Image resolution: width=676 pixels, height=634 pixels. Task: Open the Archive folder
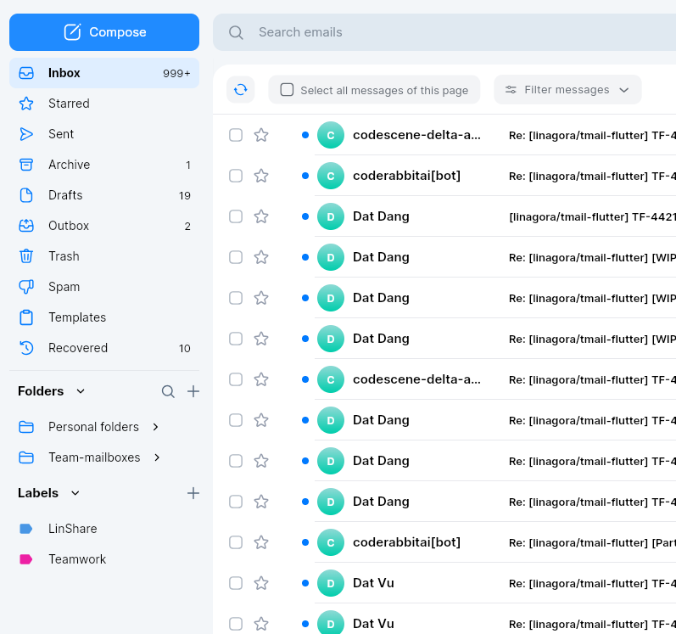click(x=103, y=165)
